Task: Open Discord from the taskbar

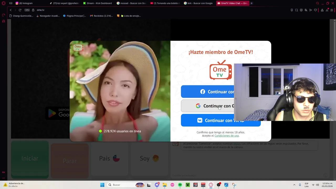Action: pyautogui.click(x=157, y=185)
